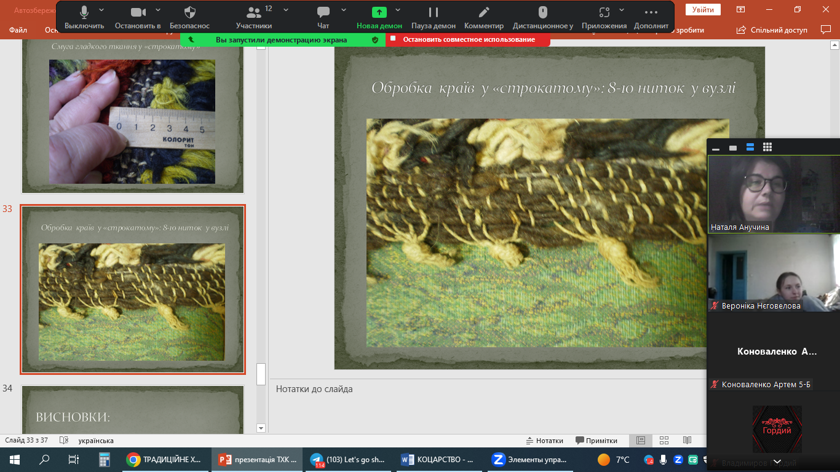The image size is (840, 472).
Task: Select Вероніка Нєговелова video tile
Action: pyautogui.click(x=774, y=273)
